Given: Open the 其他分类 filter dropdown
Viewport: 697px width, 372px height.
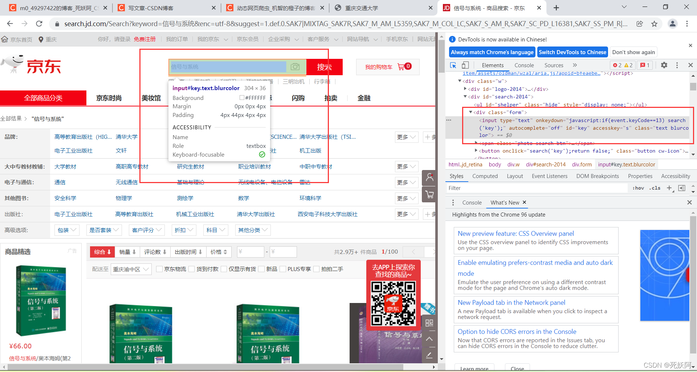Looking at the screenshot, I should coord(253,230).
